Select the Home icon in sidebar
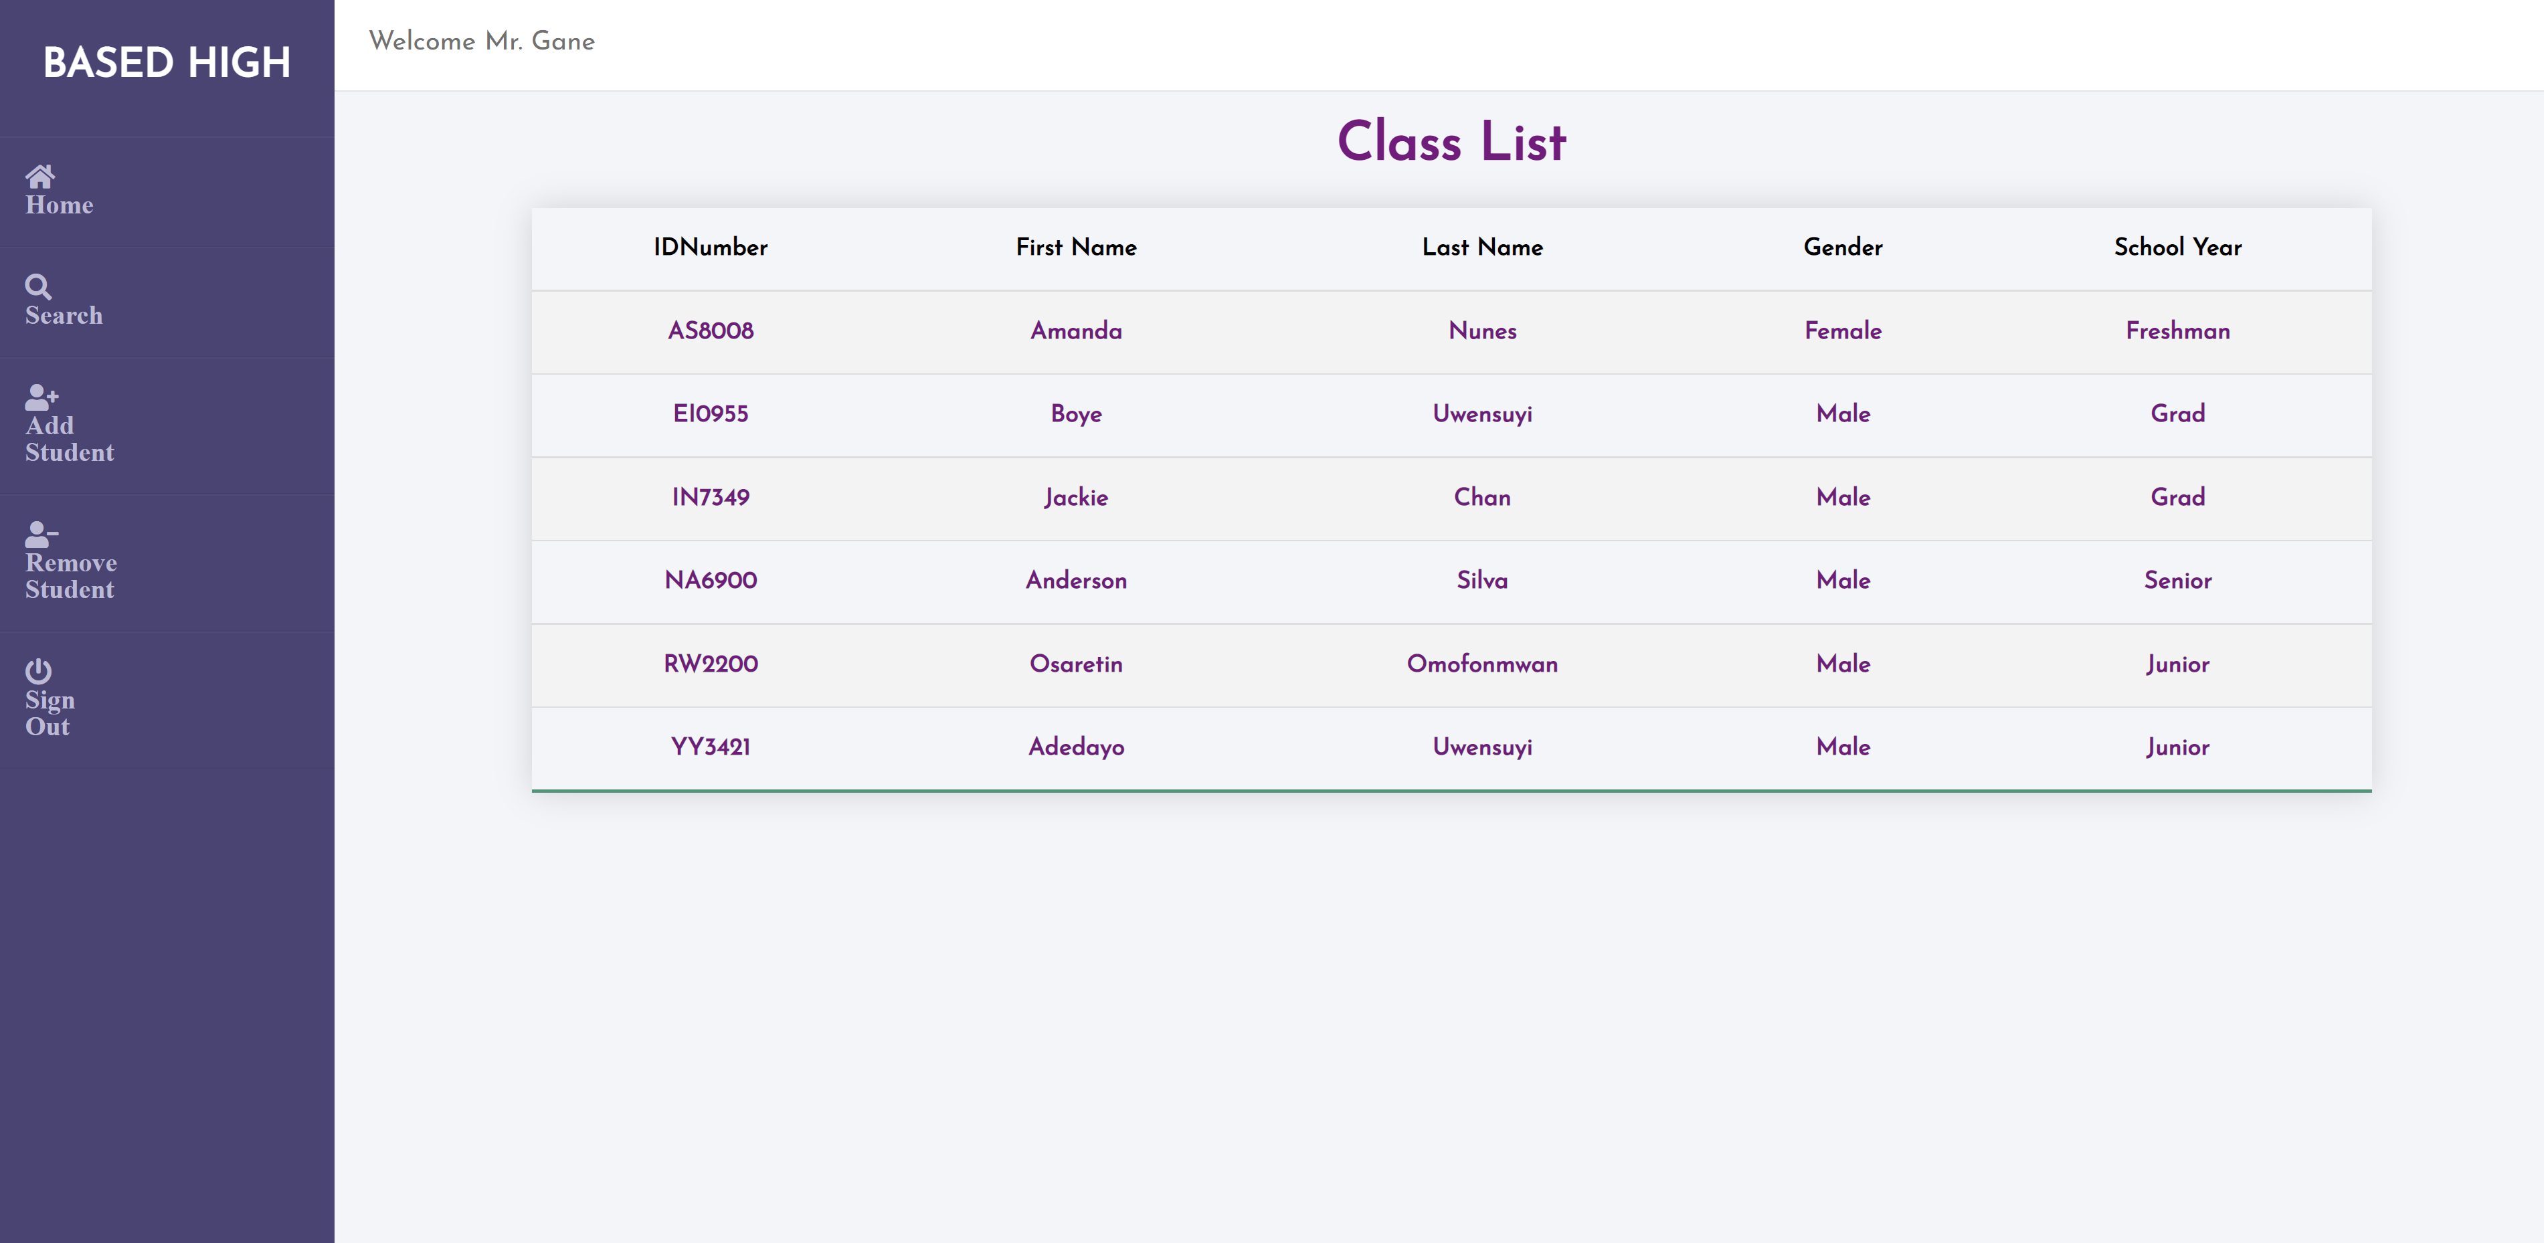The image size is (2544, 1243). point(41,178)
